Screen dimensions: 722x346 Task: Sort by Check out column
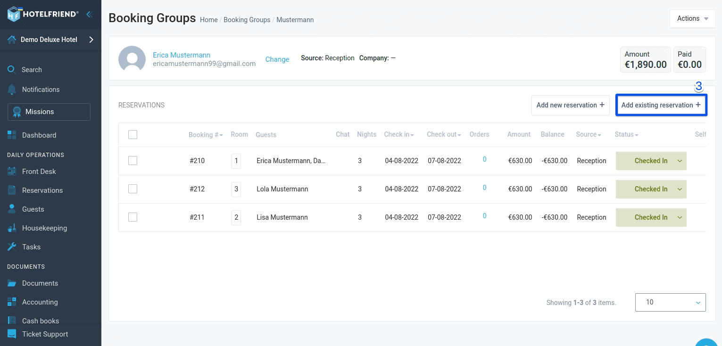(444, 134)
